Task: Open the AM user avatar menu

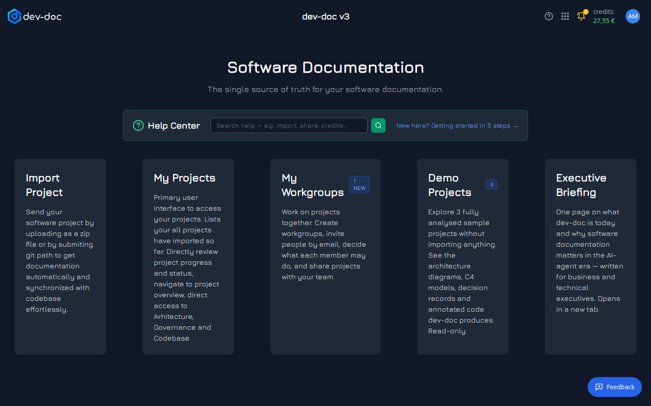Action: point(633,16)
